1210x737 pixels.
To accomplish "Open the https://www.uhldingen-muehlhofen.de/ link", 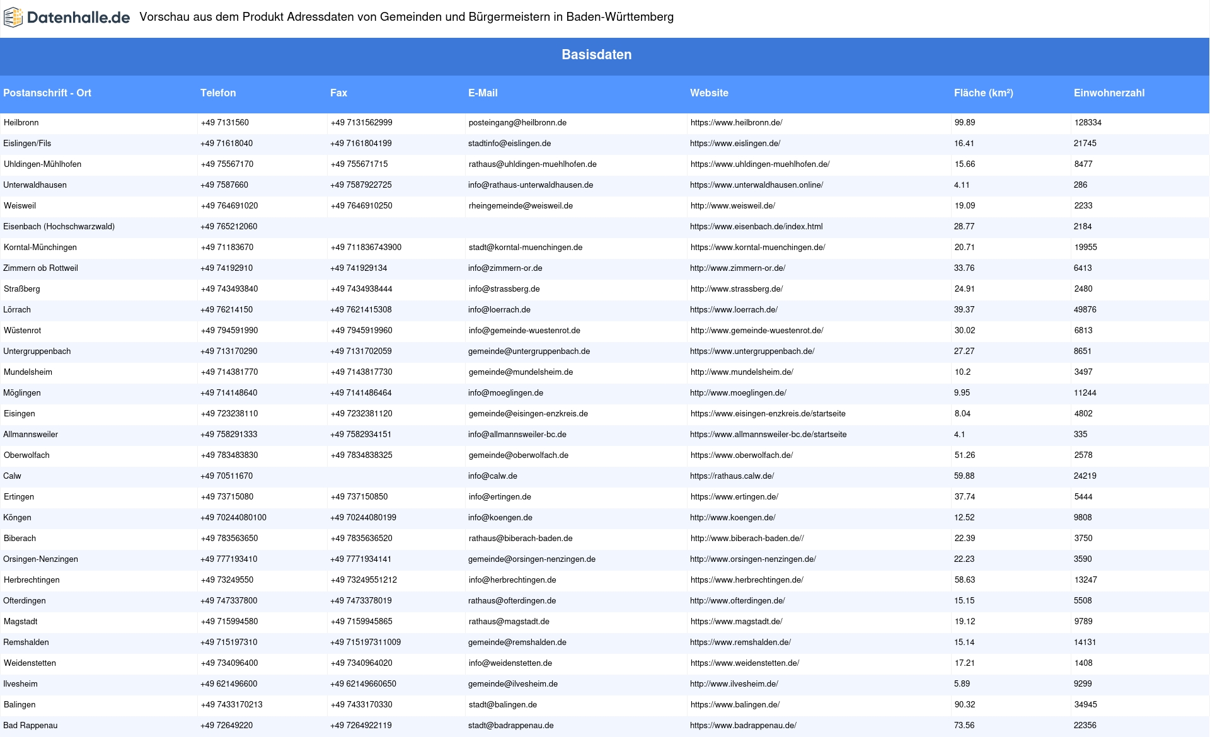I will [760, 164].
